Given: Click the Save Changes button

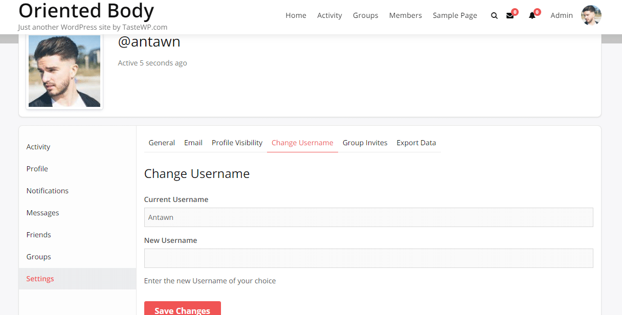Looking at the screenshot, I should tap(182, 310).
